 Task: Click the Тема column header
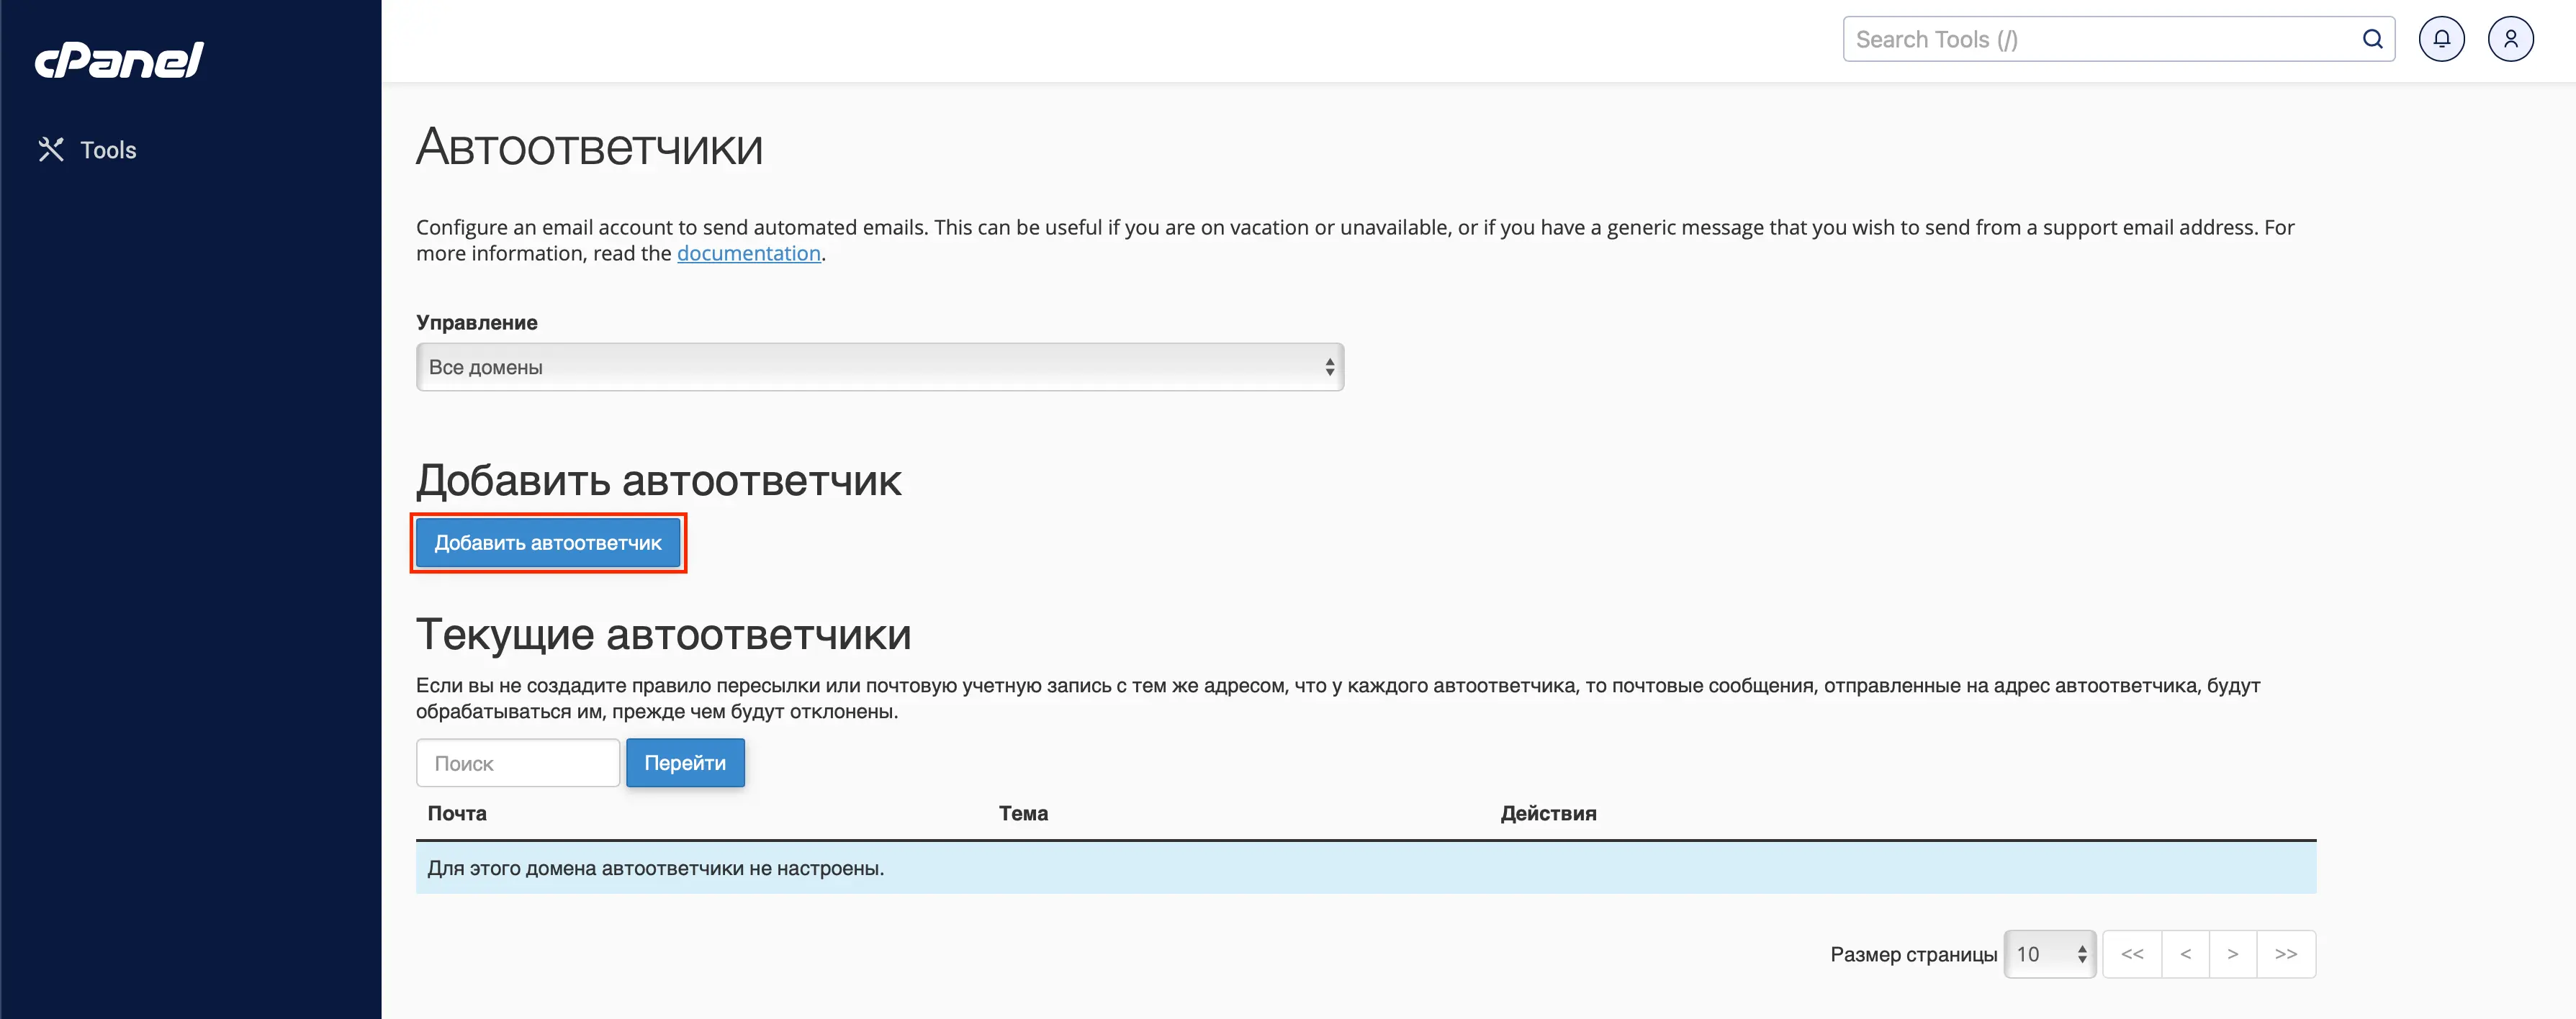point(1023,814)
